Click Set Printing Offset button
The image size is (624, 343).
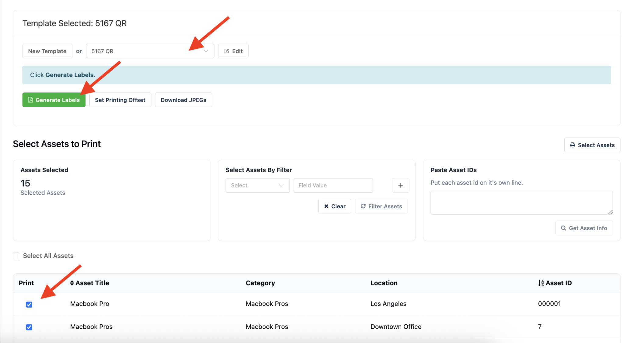tap(120, 100)
